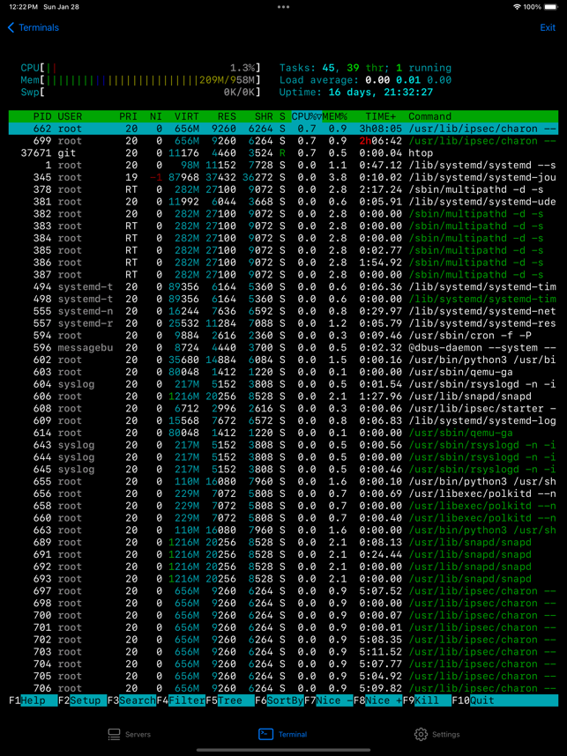Select PID 494 systemd-tim row

pos(283,287)
